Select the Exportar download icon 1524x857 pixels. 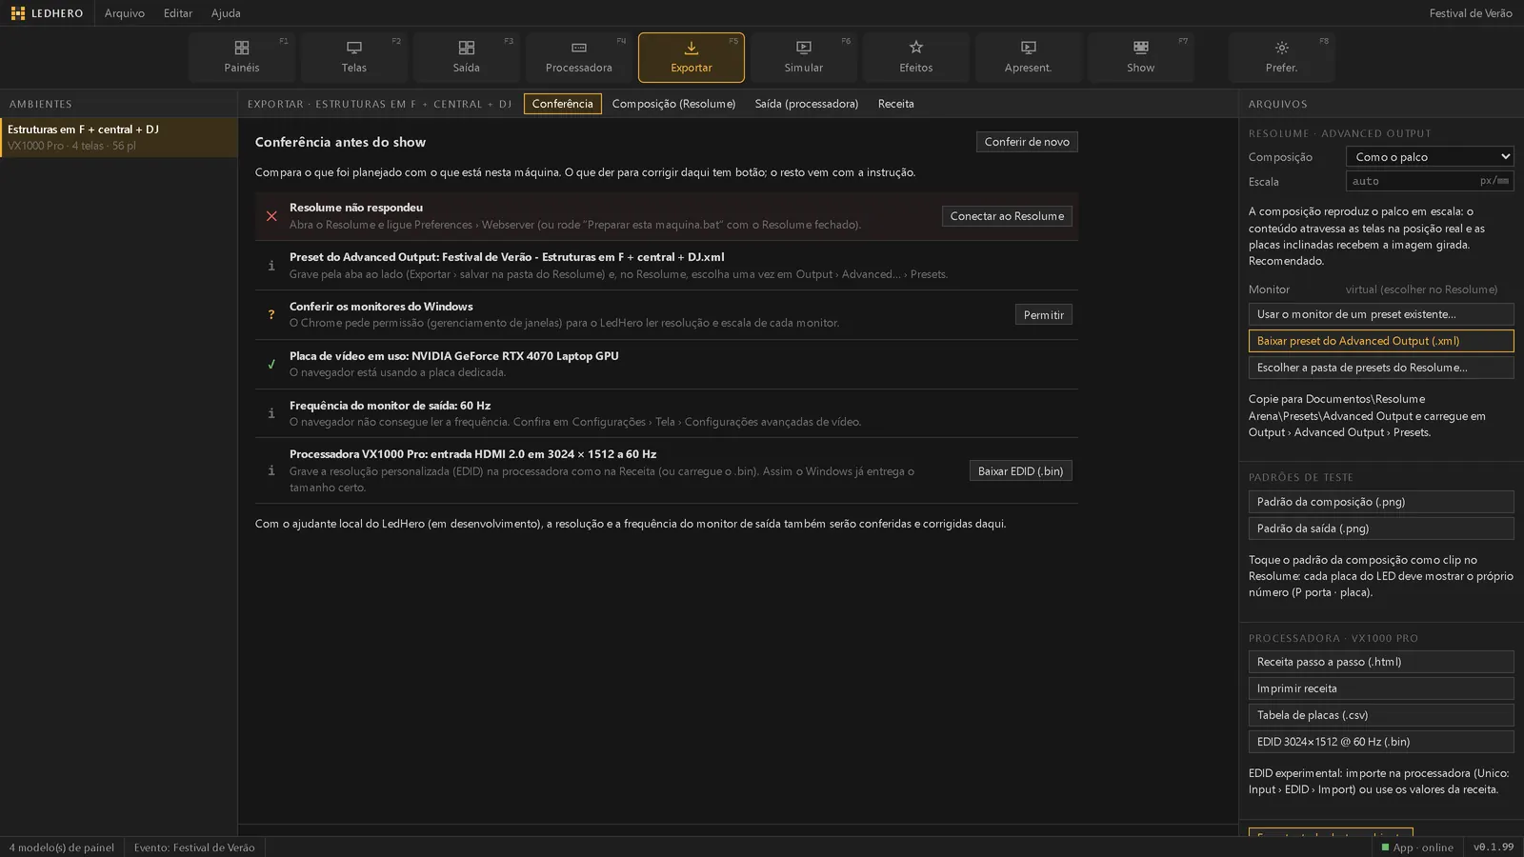pyautogui.click(x=692, y=48)
